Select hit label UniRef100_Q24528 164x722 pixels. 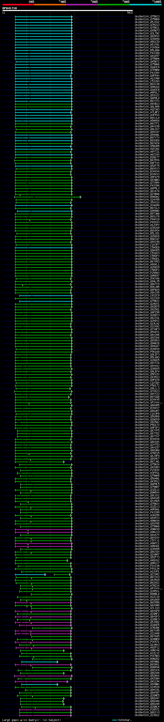click(147, 687)
